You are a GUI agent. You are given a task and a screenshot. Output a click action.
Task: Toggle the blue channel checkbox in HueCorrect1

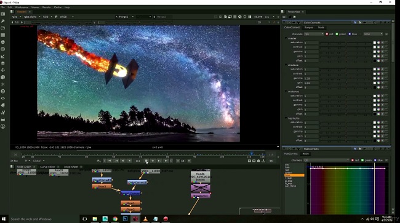(375, 160)
